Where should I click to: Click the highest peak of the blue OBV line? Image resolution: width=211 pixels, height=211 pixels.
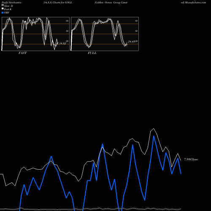pyautogui.click(x=154, y=136)
